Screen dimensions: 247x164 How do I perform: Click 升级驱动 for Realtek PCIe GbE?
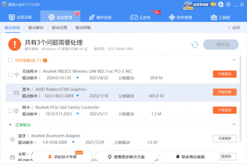[x=224, y=110]
